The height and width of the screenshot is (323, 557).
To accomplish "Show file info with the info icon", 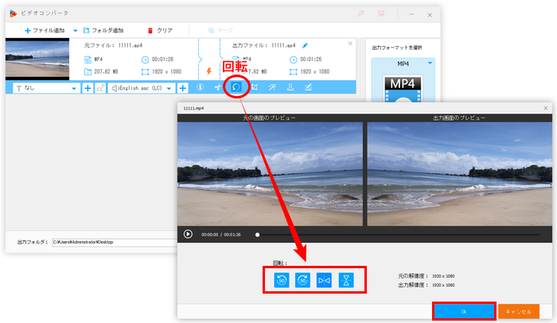I will pyautogui.click(x=200, y=87).
